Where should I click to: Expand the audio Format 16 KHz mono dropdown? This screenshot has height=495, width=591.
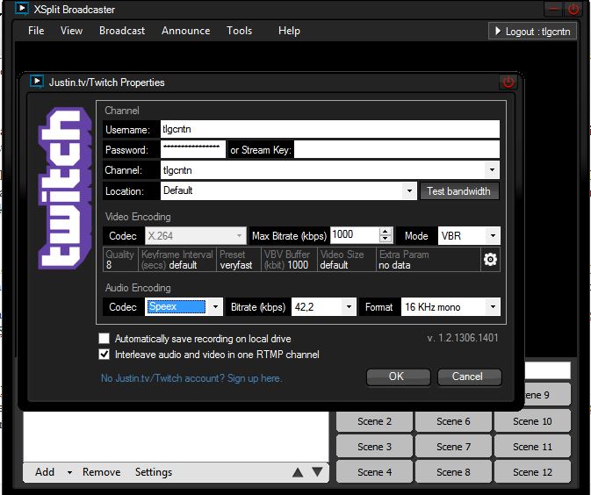click(x=492, y=307)
